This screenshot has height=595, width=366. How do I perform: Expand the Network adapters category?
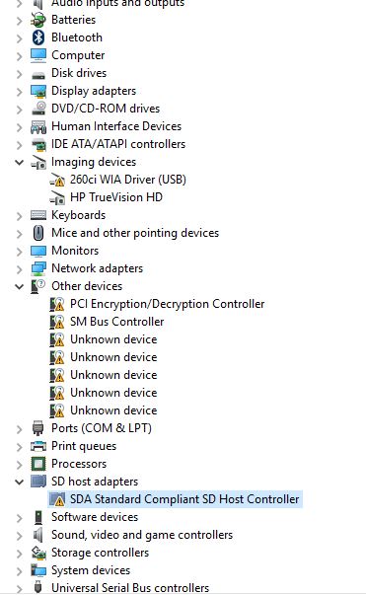[x=20, y=268]
